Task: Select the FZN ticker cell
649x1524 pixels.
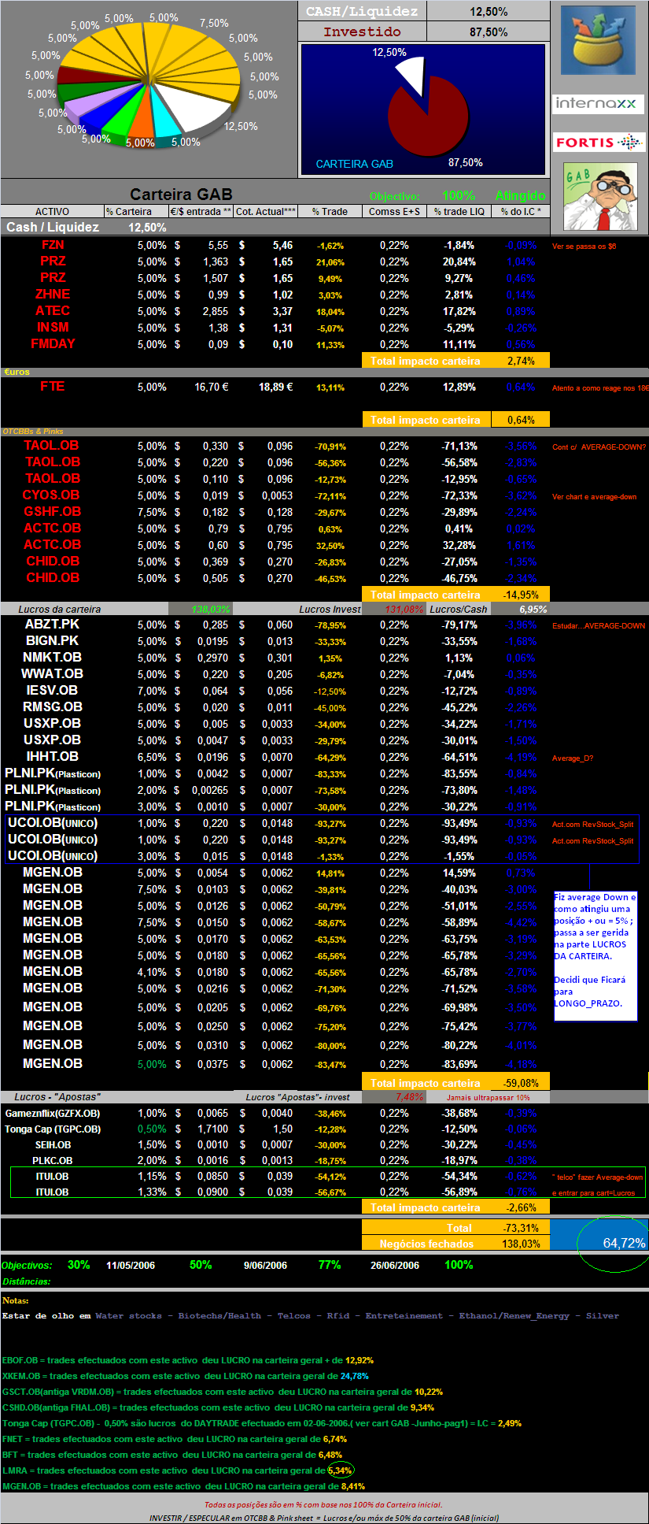Action: (53, 245)
